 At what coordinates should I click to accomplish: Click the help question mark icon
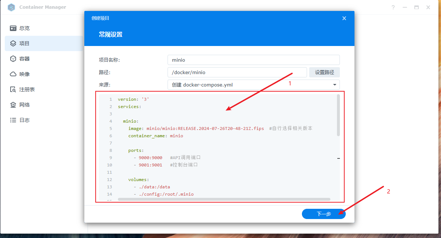point(393,7)
